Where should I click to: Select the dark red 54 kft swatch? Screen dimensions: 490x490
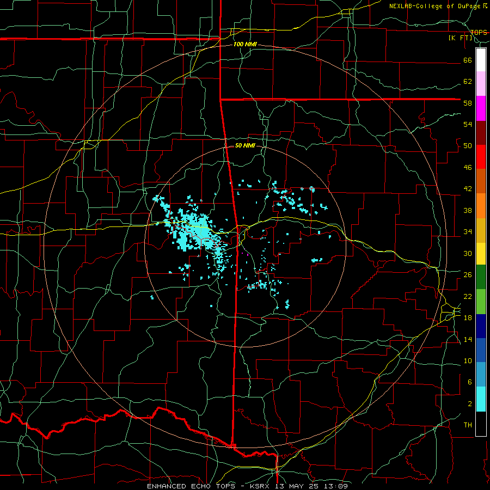coord(481,132)
